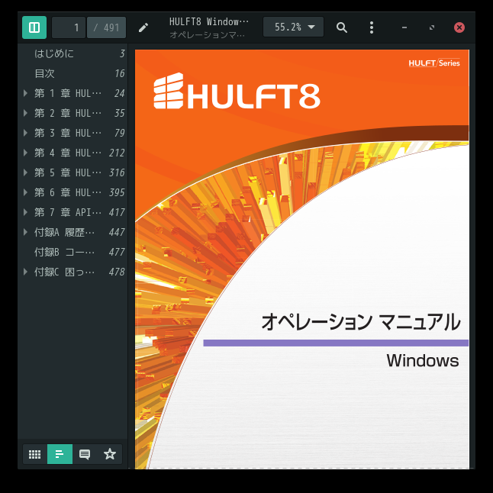The width and height of the screenshot is (493, 493).
Task: Click the annotation pencil icon
Action: click(x=143, y=27)
